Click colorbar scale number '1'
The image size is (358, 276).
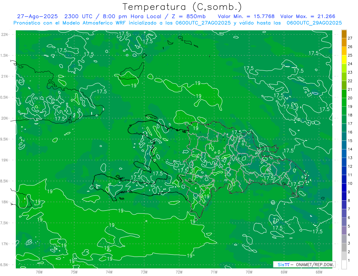(349, 260)
